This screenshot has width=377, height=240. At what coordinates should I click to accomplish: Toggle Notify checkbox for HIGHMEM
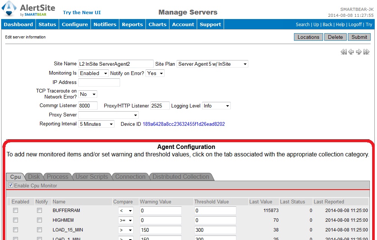point(39,220)
